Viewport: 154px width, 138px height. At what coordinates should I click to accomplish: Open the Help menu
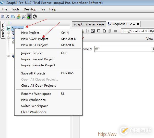(x=53, y=9)
